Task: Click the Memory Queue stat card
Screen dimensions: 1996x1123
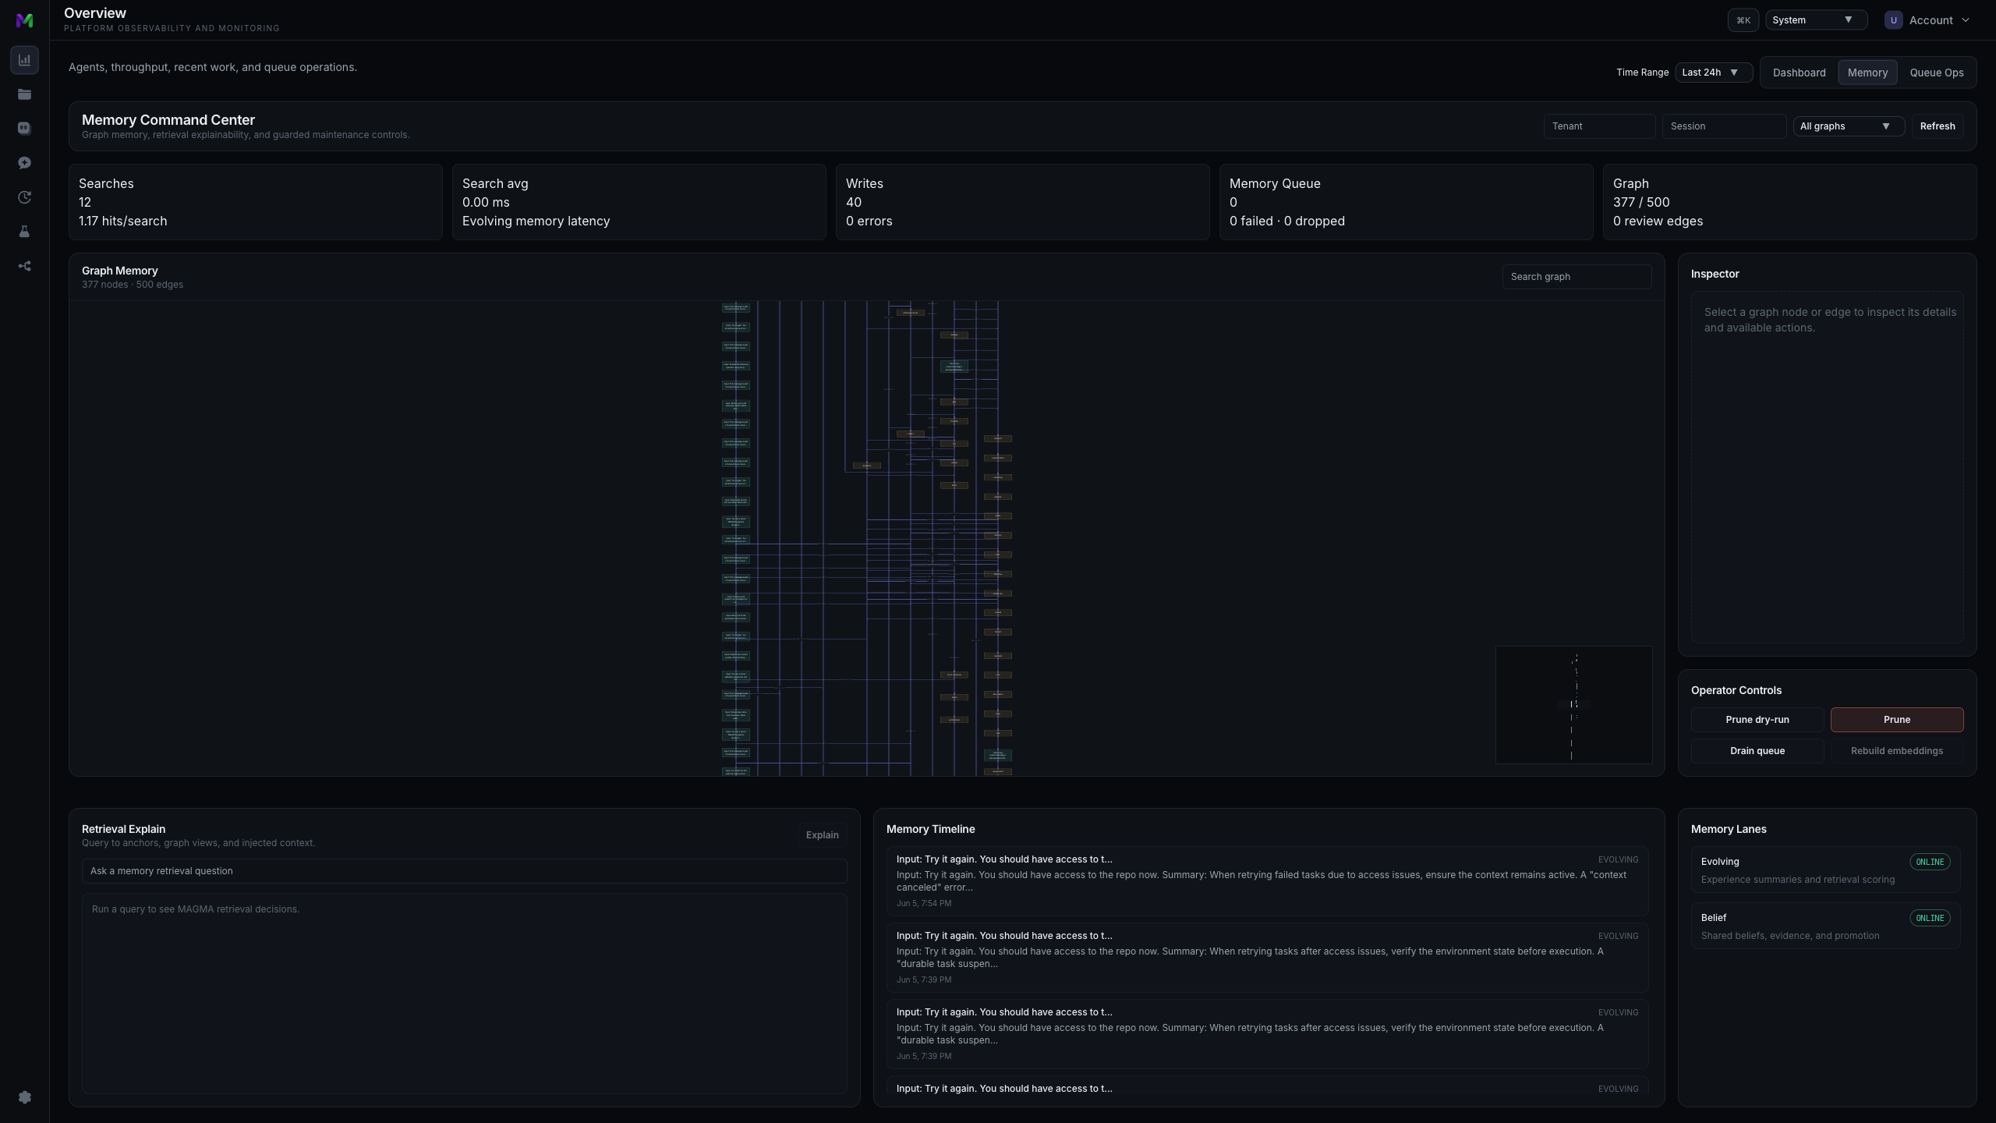Action: (x=1406, y=202)
